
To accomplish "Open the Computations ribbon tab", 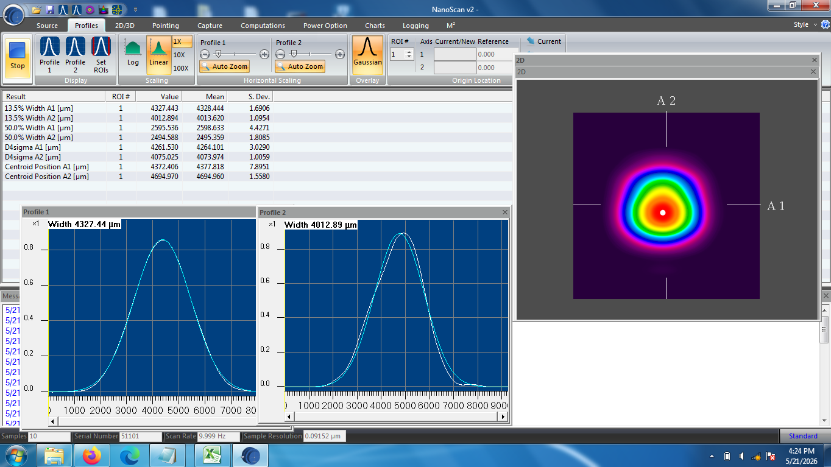I will [x=263, y=26].
